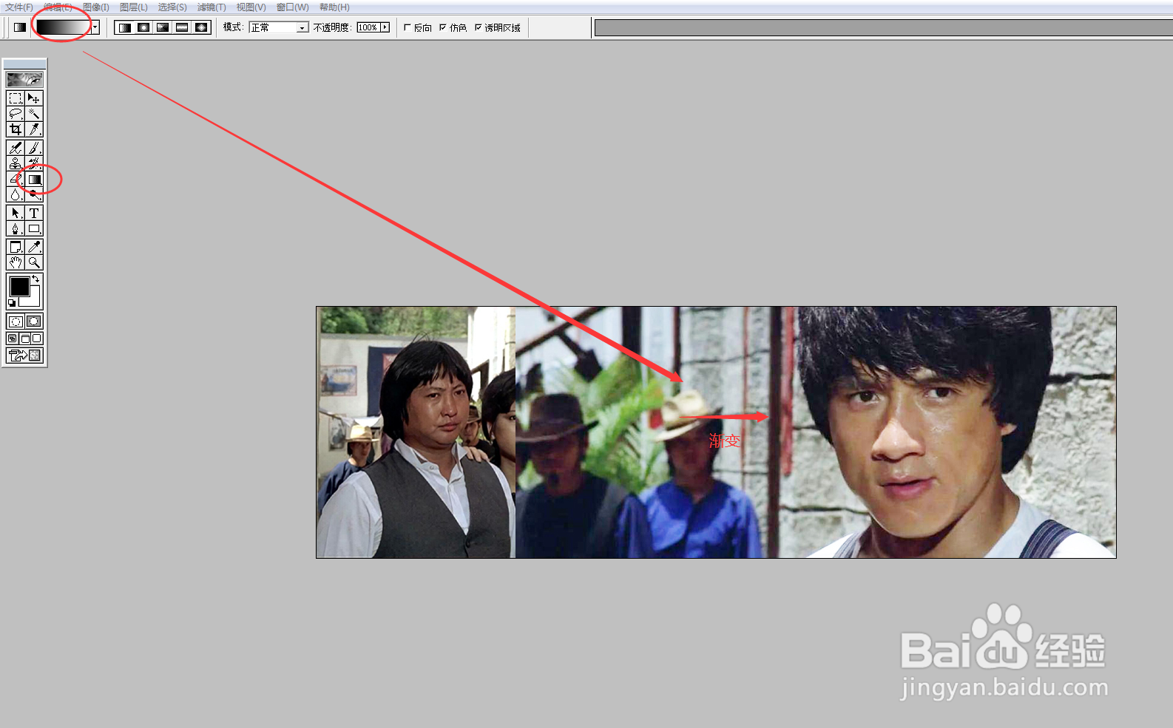Screen dimensions: 1173x728
Task: Switch to Full Screen with menu bar mode
Action: (x=24, y=339)
